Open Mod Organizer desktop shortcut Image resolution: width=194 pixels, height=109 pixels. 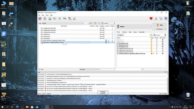[x=12, y=15]
